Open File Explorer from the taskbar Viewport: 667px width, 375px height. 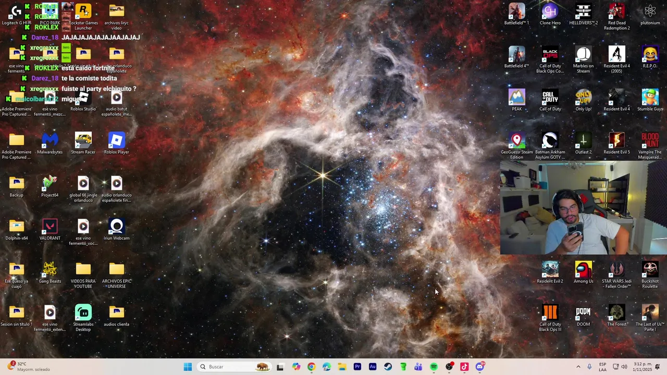pos(342,367)
